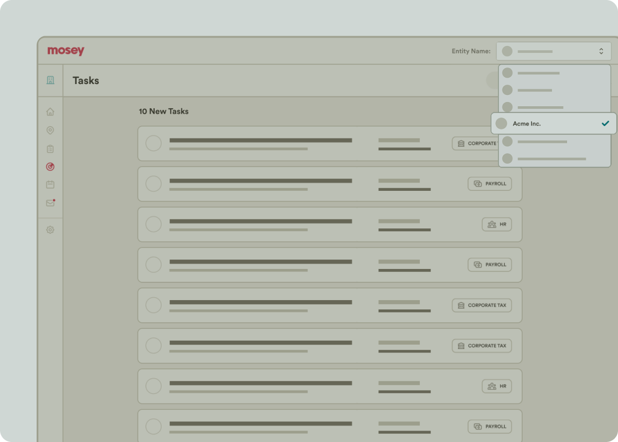Click the mosey logo
This screenshot has width=618, height=442.
tap(66, 51)
